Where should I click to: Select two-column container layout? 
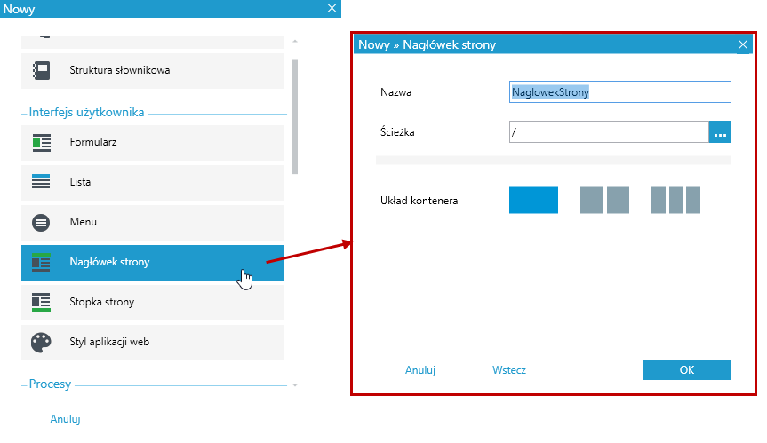click(x=604, y=201)
